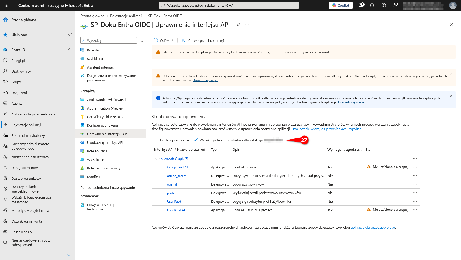Open the feedback icon in top bar
Viewport: 461px width, 260px height.
click(x=396, y=5)
